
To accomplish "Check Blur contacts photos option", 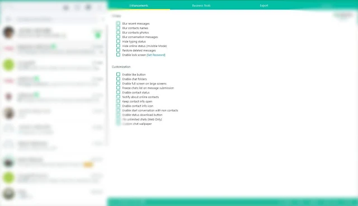I will click(118, 32).
